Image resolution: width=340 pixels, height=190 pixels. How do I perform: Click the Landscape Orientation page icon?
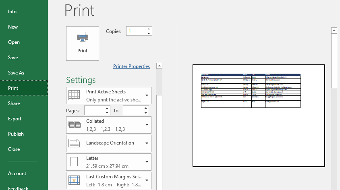74,143
